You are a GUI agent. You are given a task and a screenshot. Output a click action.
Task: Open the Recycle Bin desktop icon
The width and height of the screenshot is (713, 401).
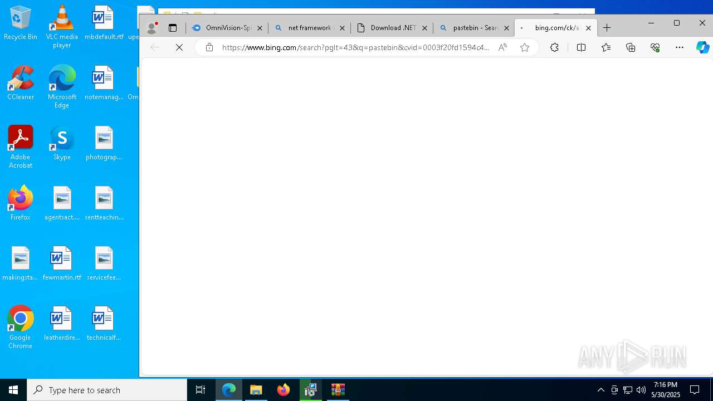(21, 23)
